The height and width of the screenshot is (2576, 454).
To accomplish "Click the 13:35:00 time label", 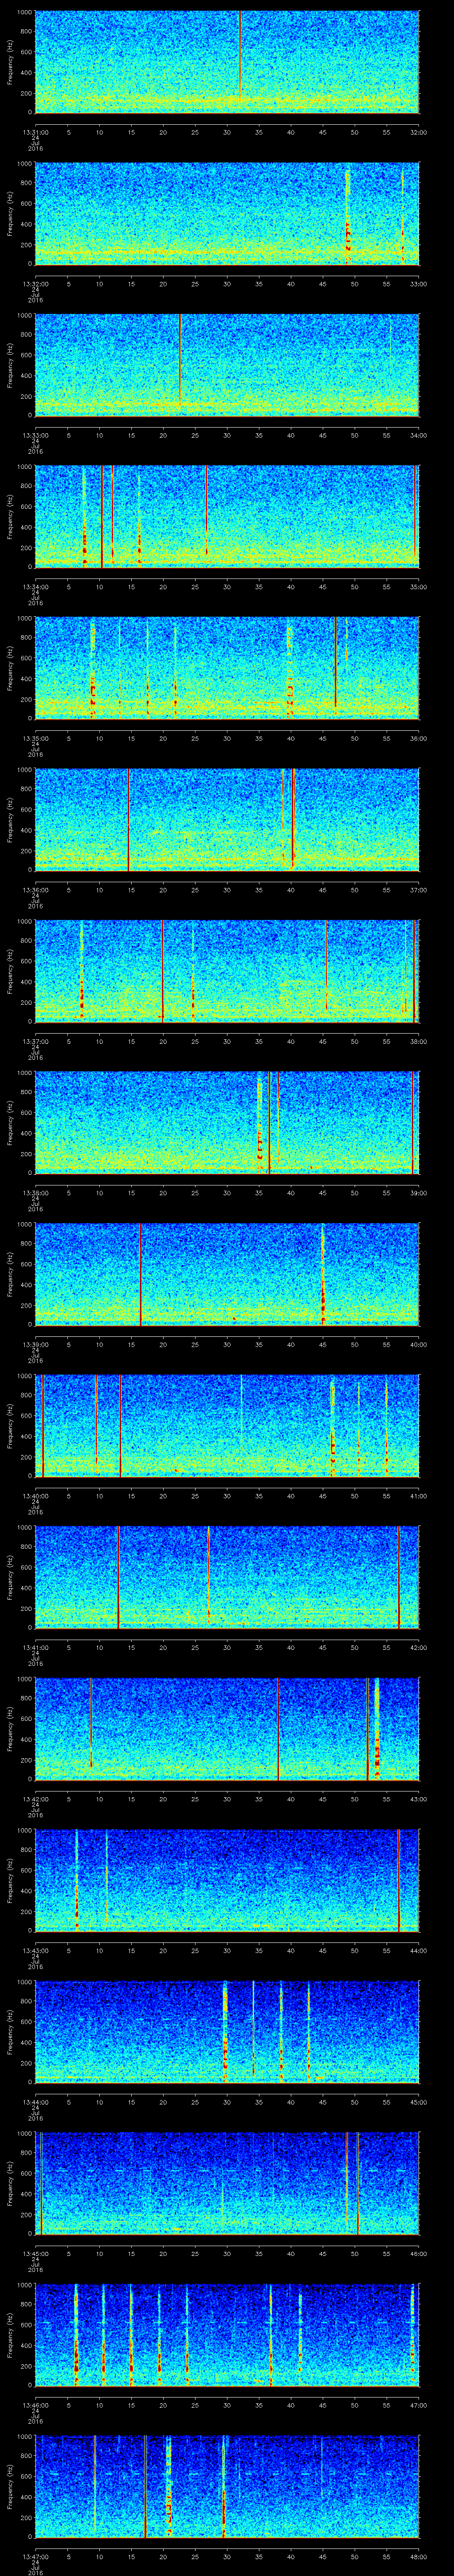I will (x=35, y=738).
